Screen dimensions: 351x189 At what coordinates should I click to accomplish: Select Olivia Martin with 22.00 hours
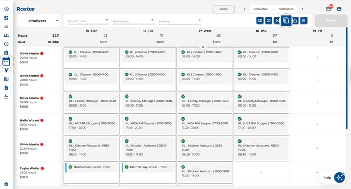point(38,149)
